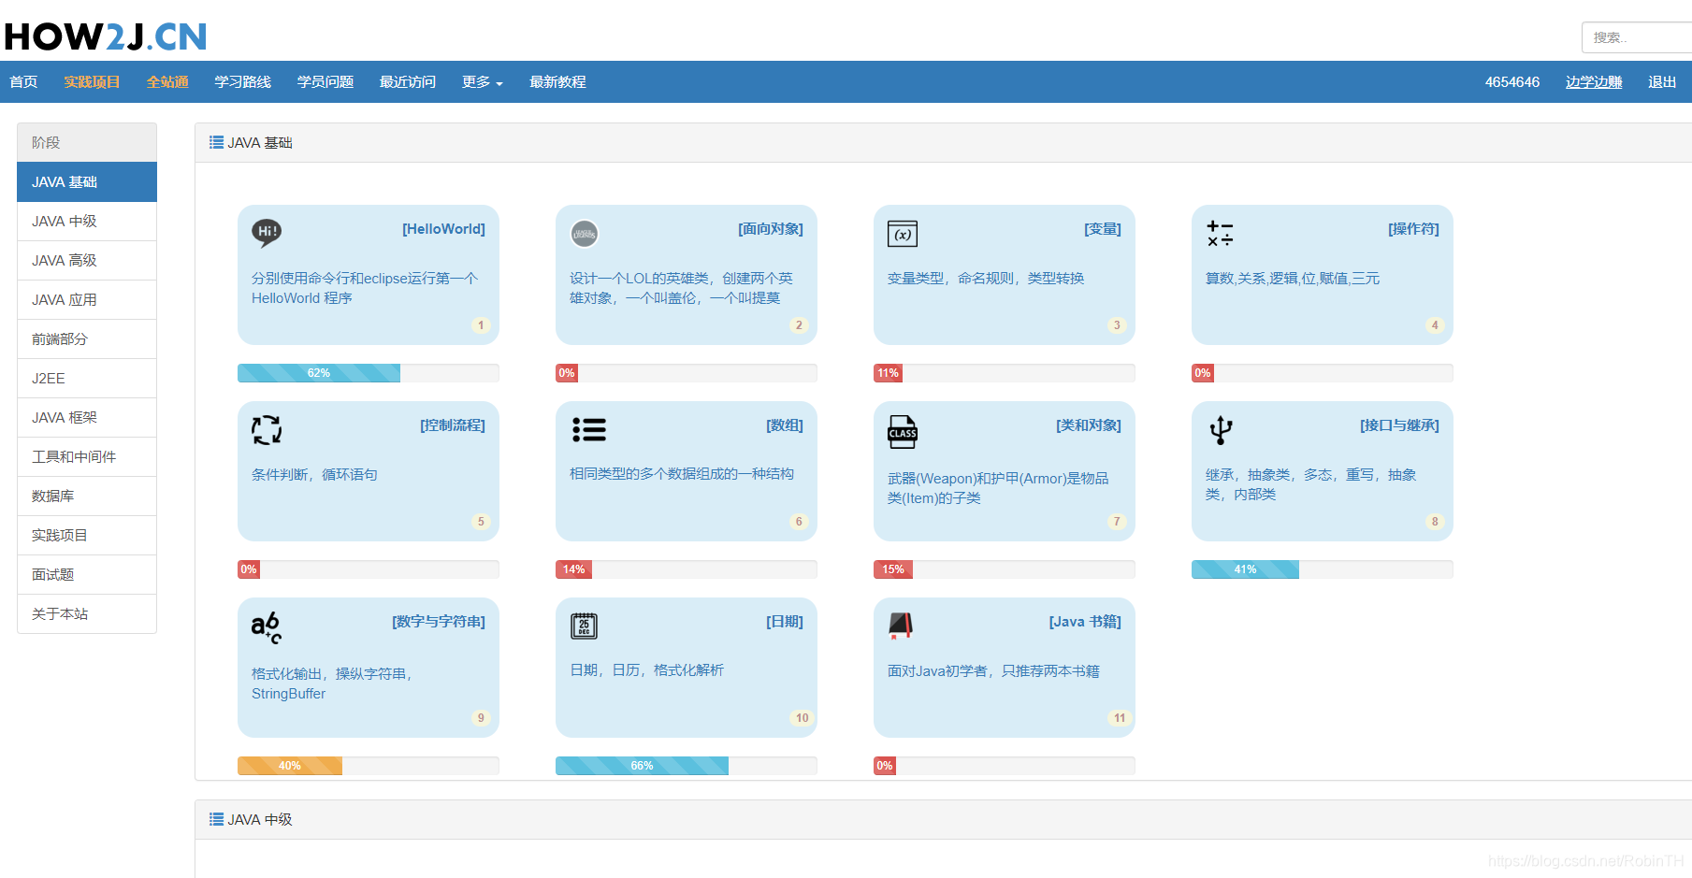Click the 分别使用命令行和eclipse运行 description text

365,288
